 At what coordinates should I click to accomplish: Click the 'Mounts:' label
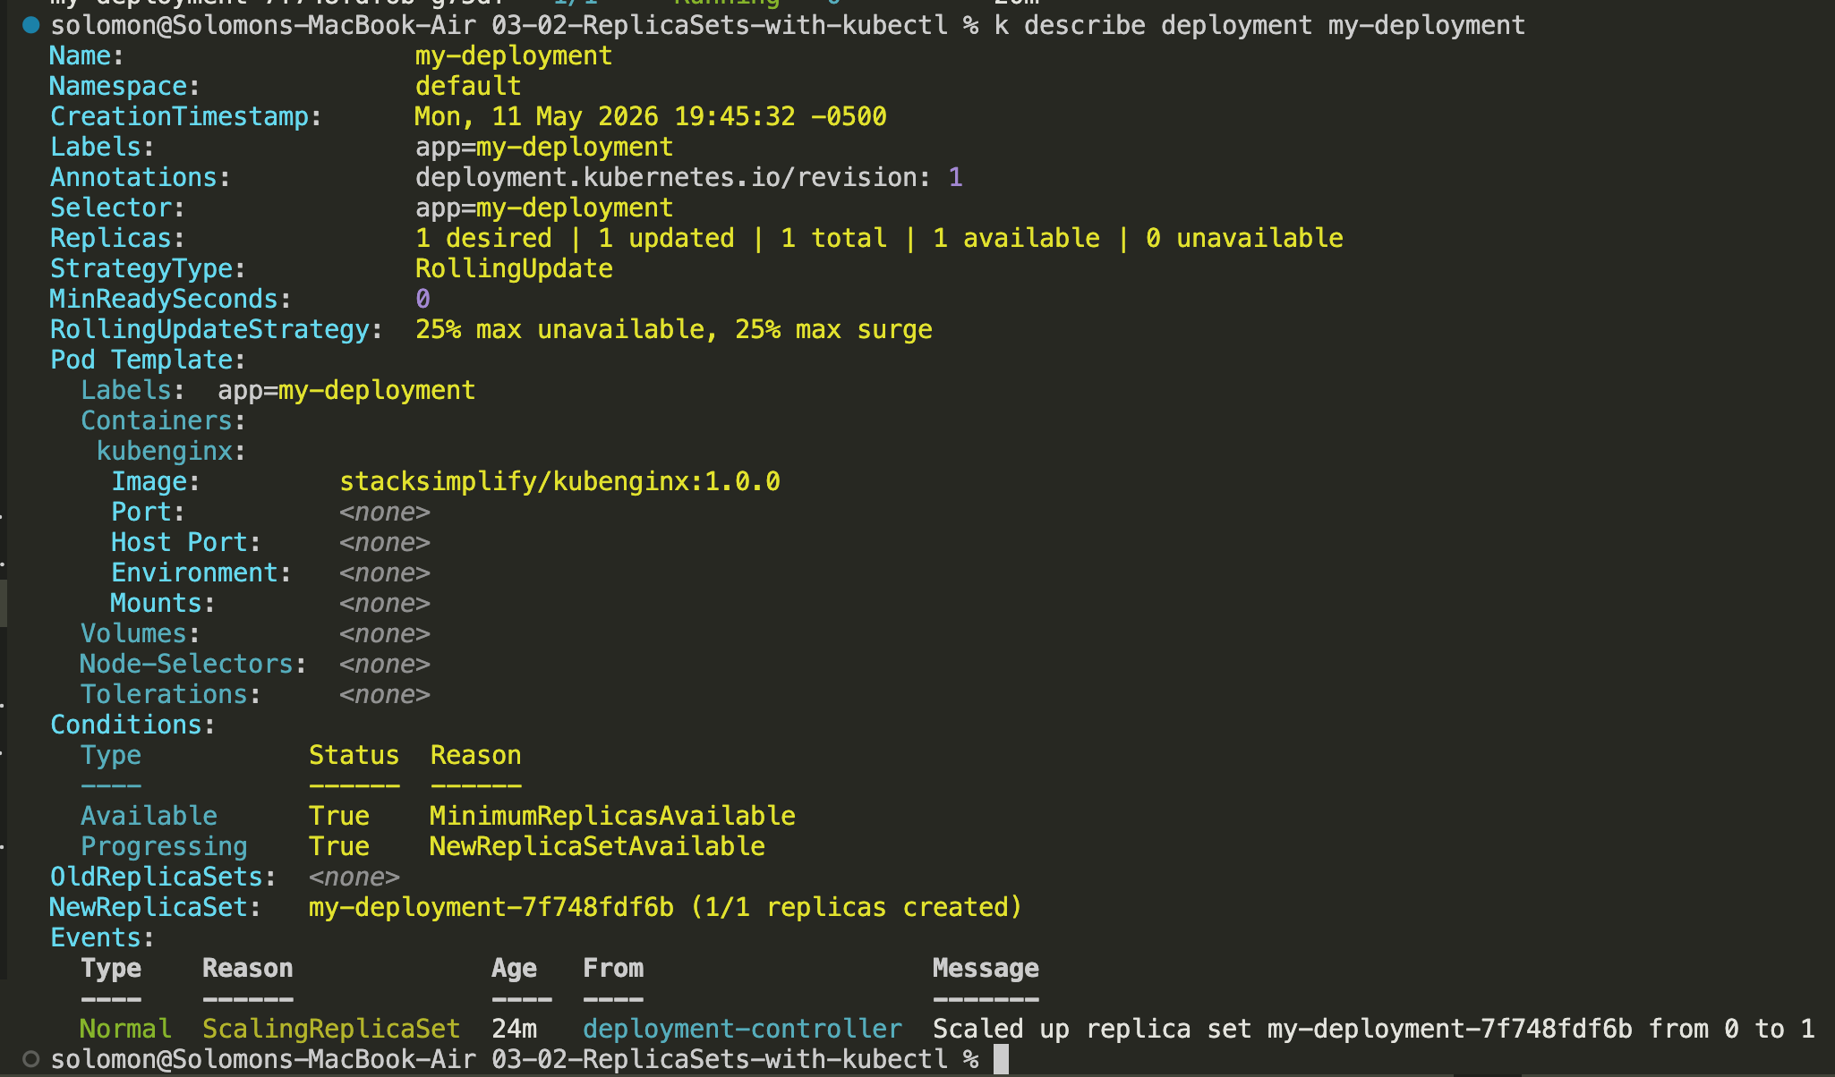click(x=163, y=603)
